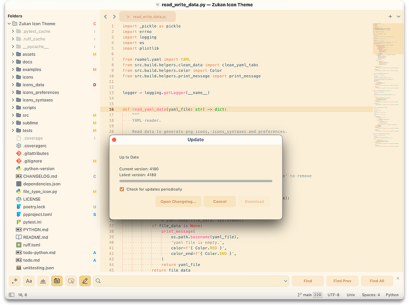Click git branch main icon
409x307 pixels.
(300, 295)
